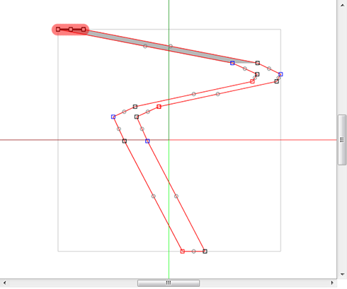Click the vertical scrollbar down arrow
Image resolution: width=347 pixels, height=289 pixels.
(342, 274)
